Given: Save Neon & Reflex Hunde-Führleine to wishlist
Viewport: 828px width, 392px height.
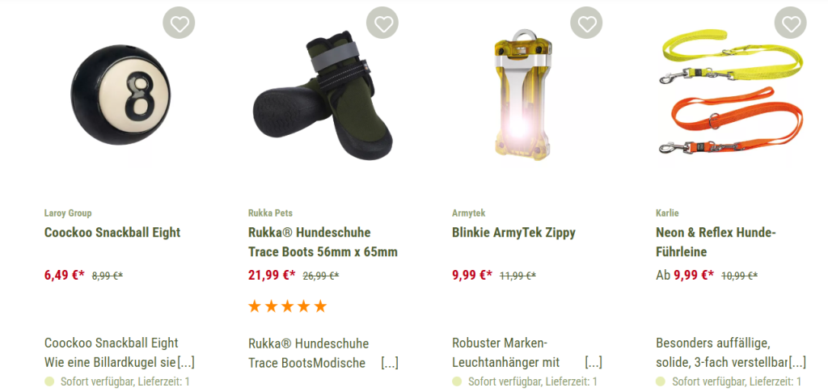Looking at the screenshot, I should coord(791,23).
